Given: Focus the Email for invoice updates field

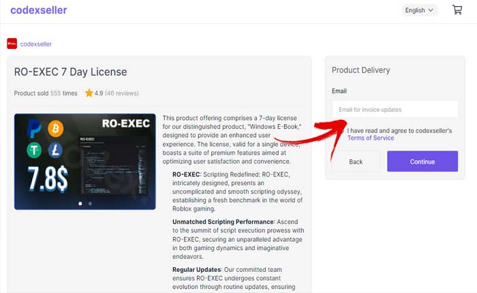Looking at the screenshot, I should click(395, 109).
